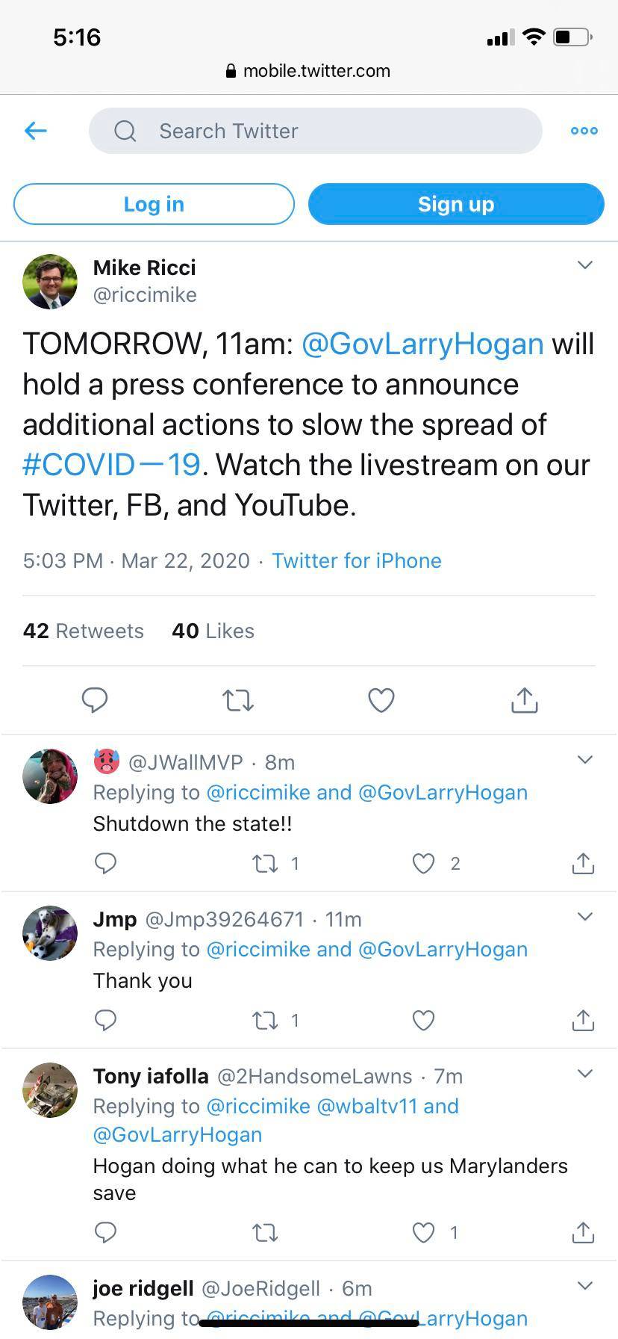This screenshot has width=618, height=1339.
Task: Like Jmp's 'Thank you' reply
Action: pyautogui.click(x=424, y=1021)
